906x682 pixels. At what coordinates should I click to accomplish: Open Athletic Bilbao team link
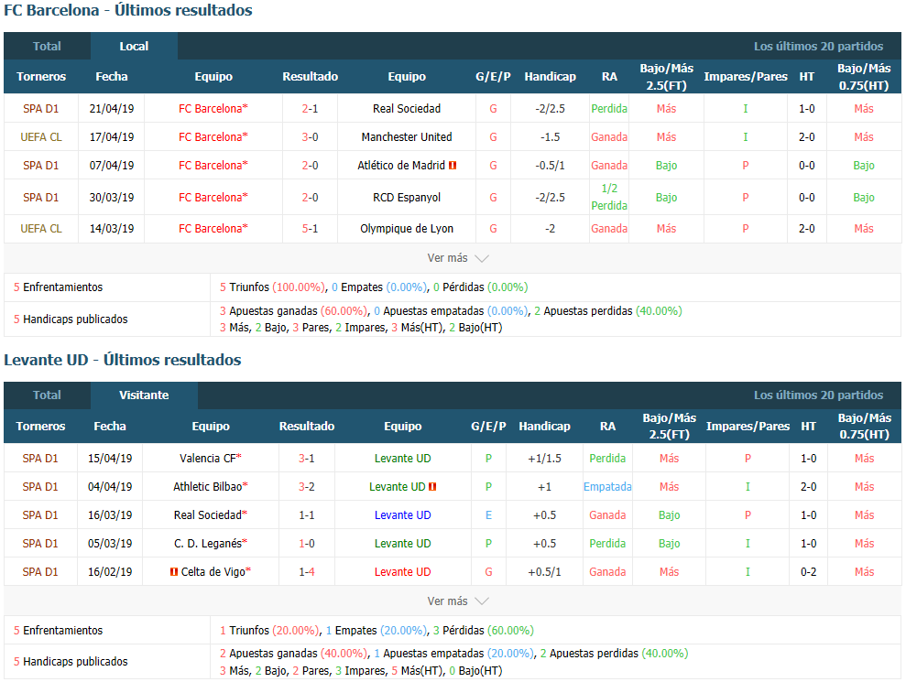pyautogui.click(x=211, y=487)
